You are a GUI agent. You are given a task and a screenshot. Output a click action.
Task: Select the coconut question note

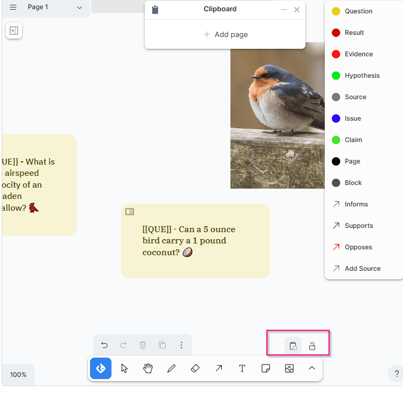coord(195,241)
